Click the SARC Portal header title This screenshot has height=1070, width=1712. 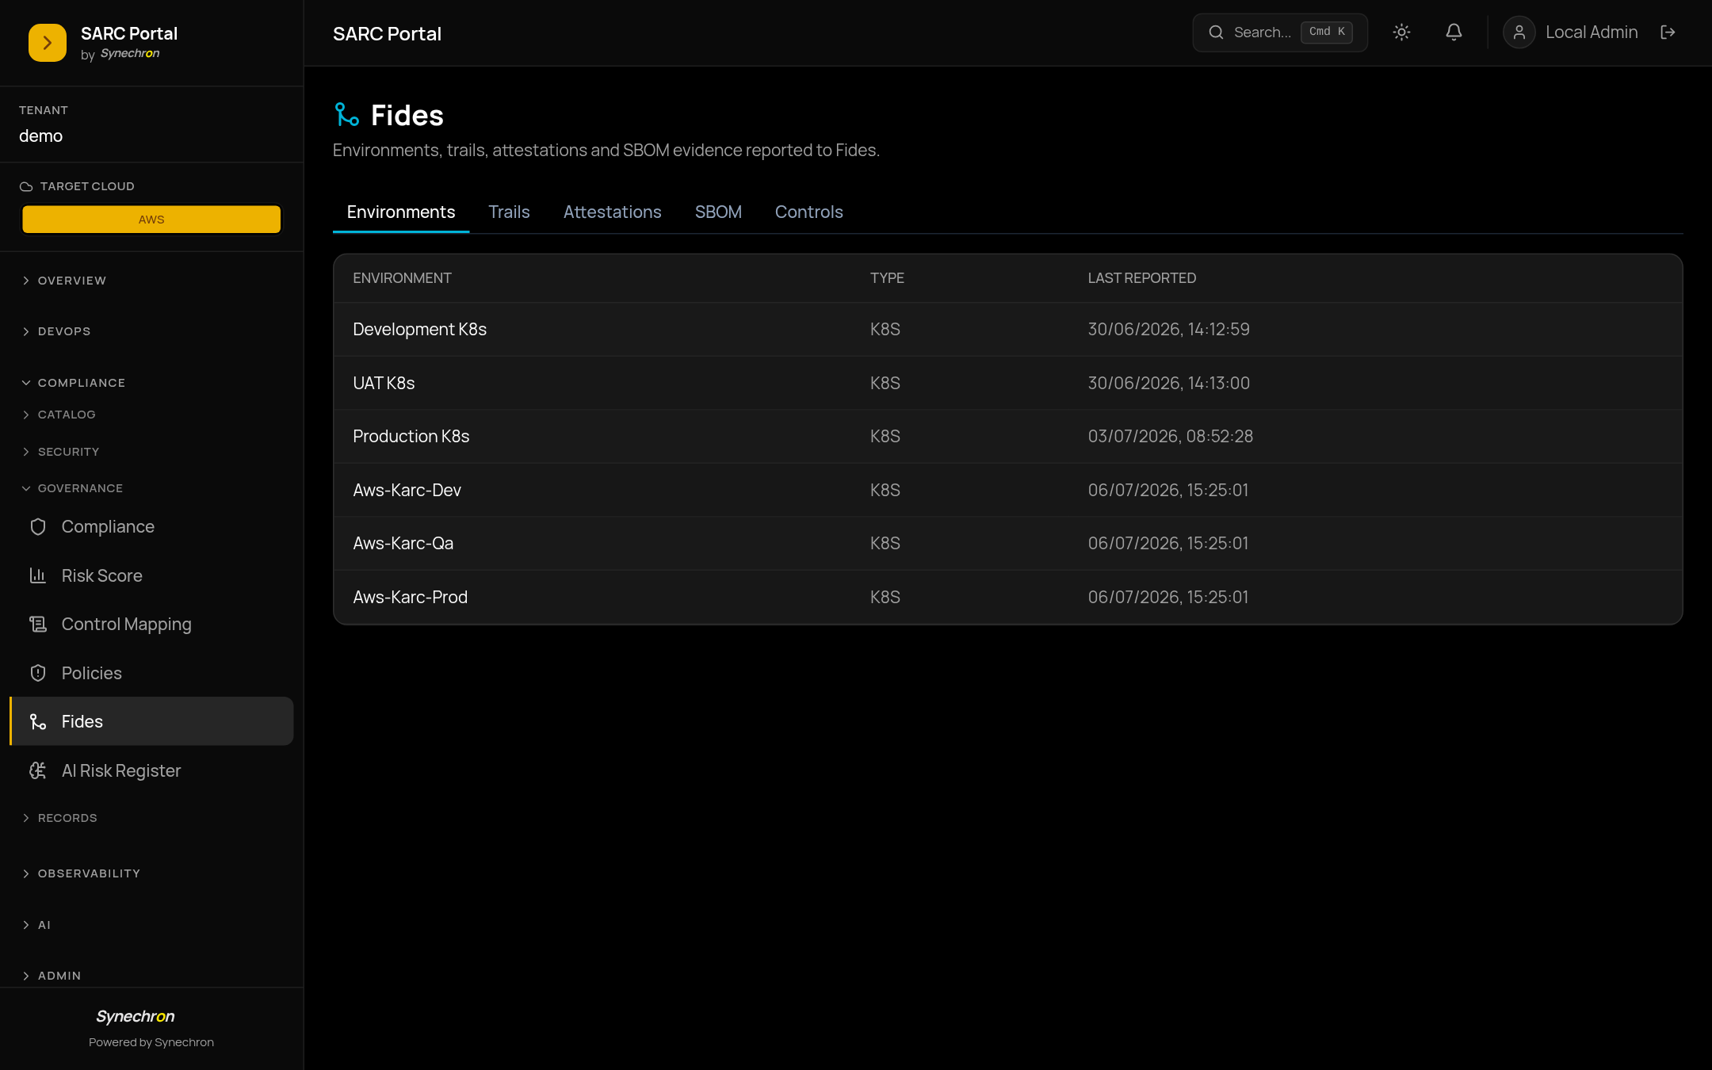point(387,34)
